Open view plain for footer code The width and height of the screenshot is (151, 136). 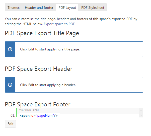(25, 110)
